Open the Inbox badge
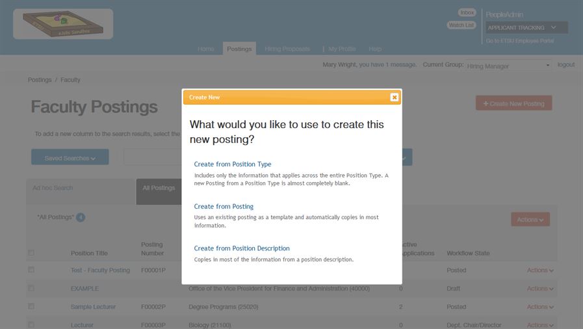This screenshot has height=329, width=583. point(467,12)
